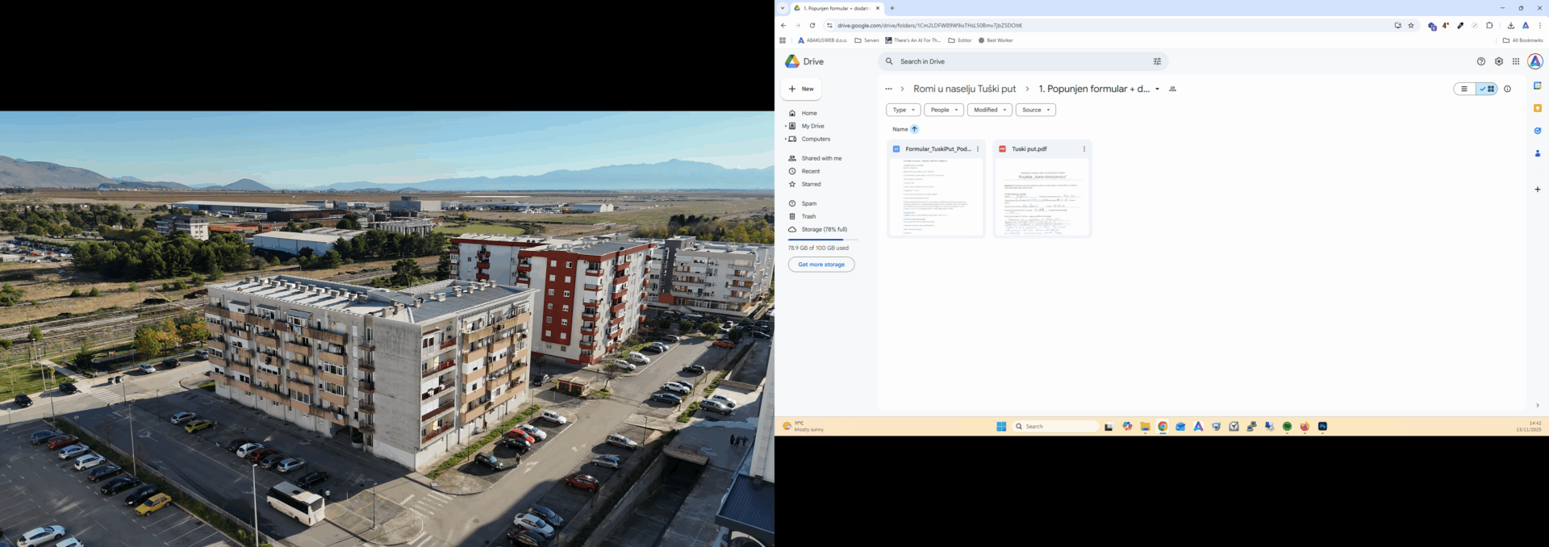Open more actions for Formular_TuskiPut file
1549x547 pixels.
tap(978, 149)
